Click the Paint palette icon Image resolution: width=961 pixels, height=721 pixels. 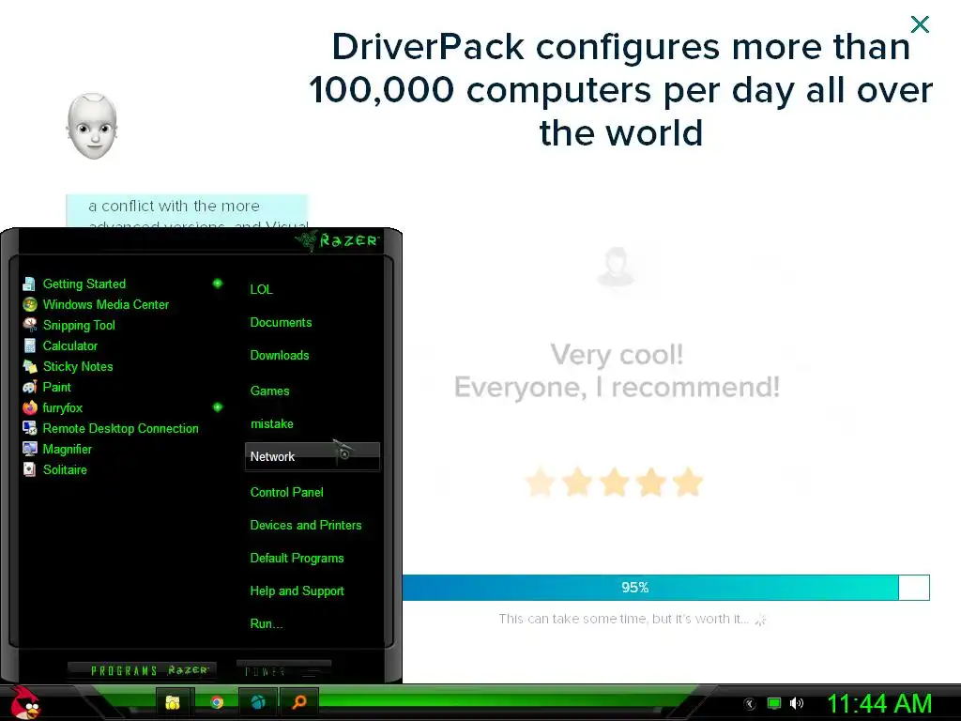29,387
